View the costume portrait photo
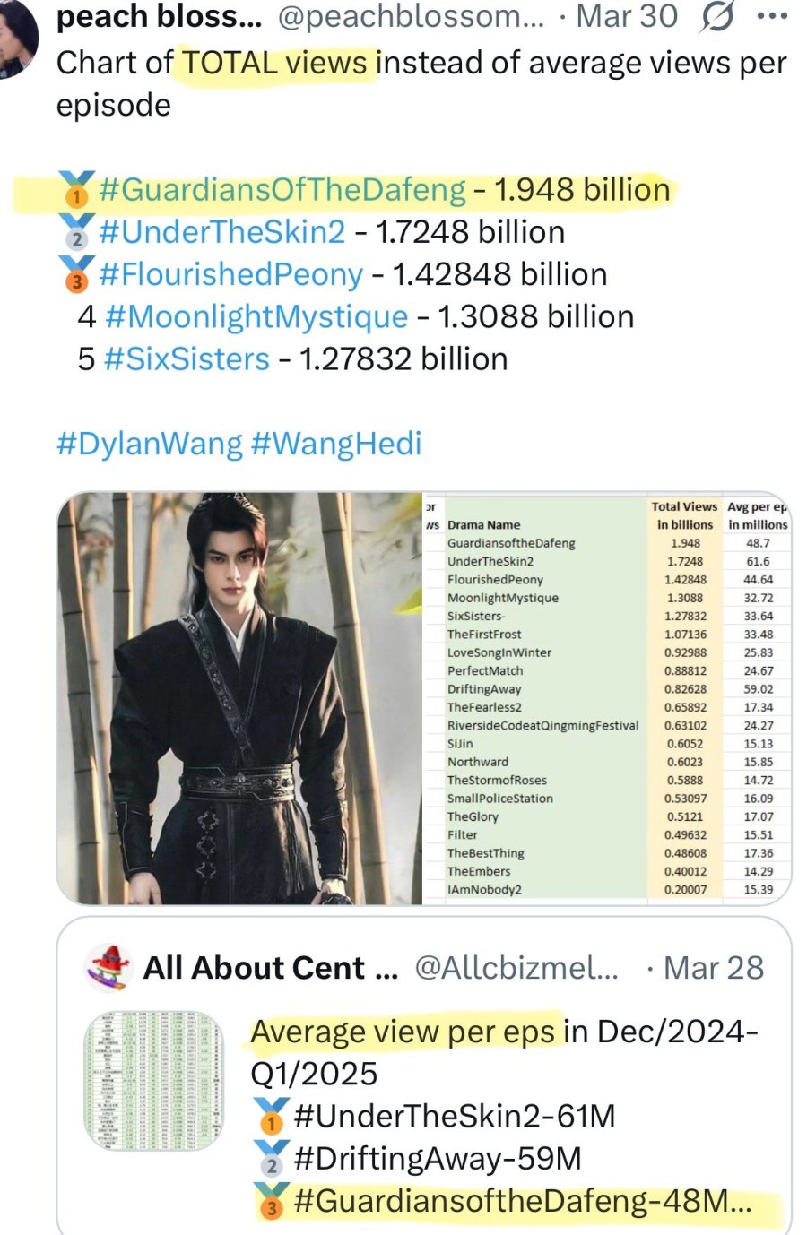This screenshot has height=1235, width=807. pyautogui.click(x=239, y=697)
